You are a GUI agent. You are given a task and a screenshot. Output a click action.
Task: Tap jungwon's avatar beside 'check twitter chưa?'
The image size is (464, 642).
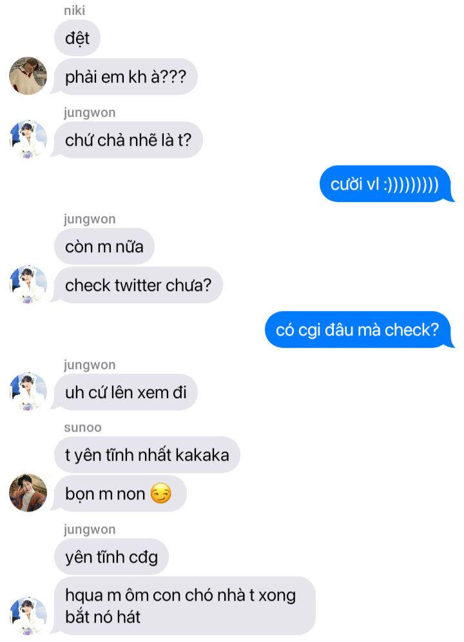coord(28,284)
